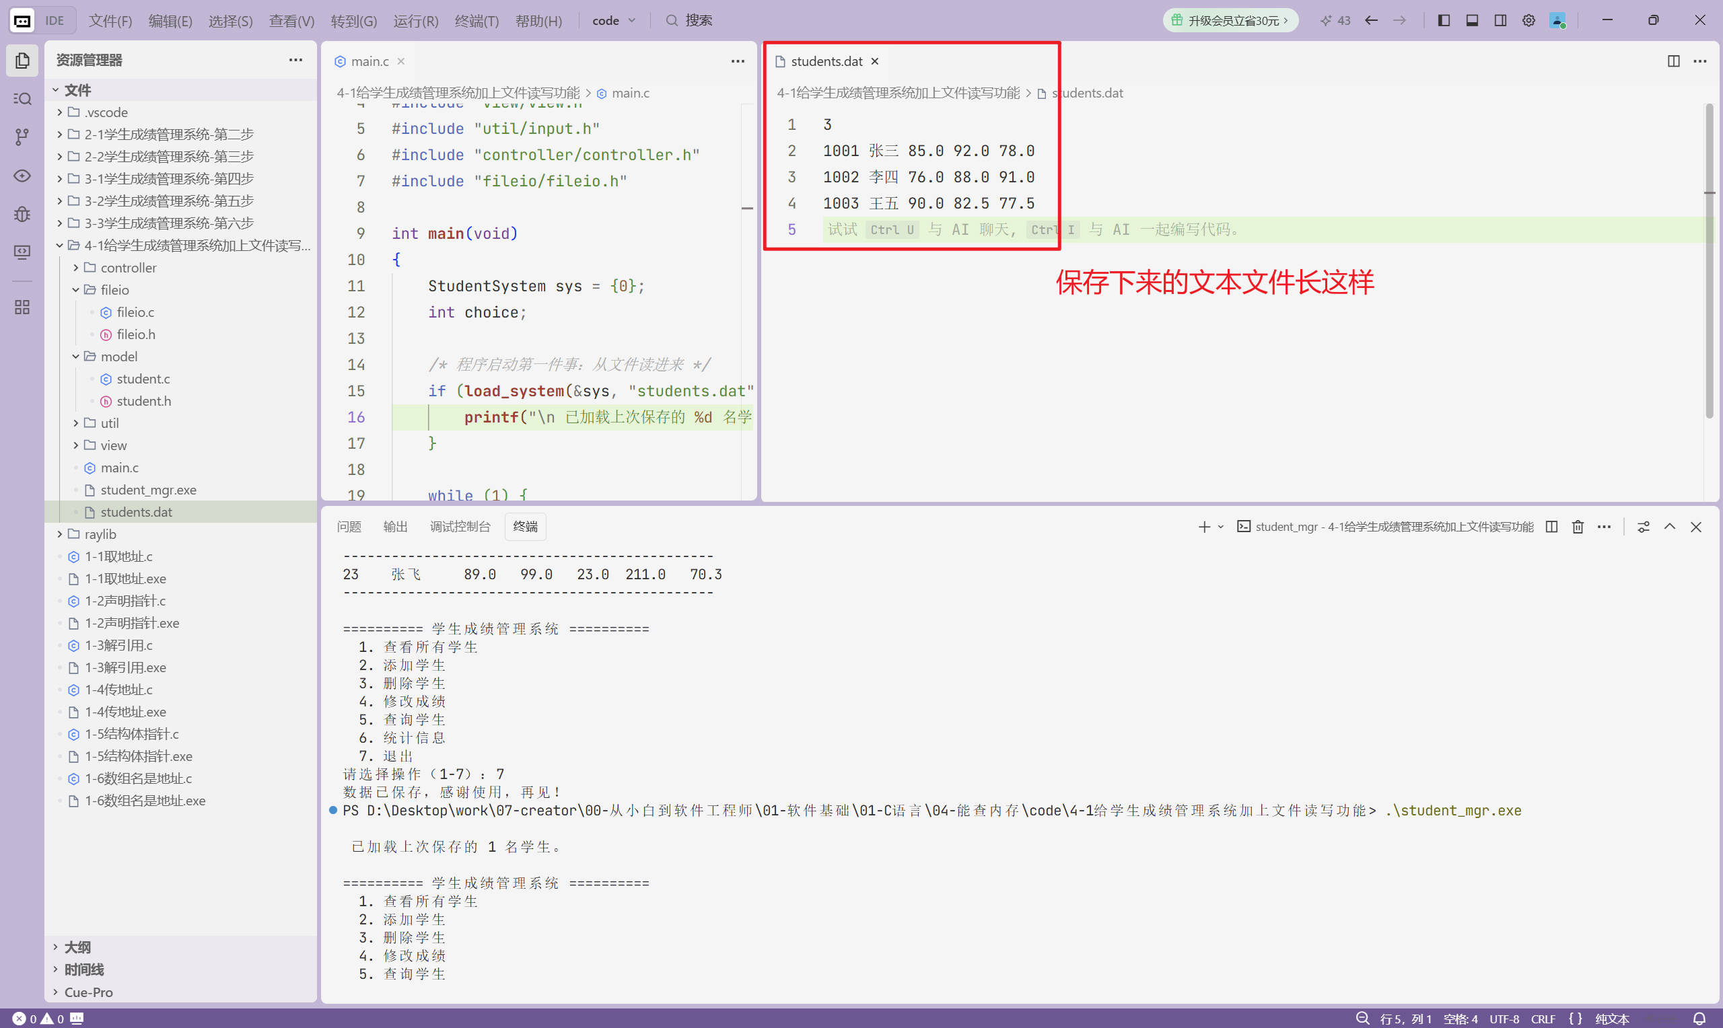Toggle the secondary side bar layout icon
This screenshot has width=1723, height=1028.
[1501, 20]
